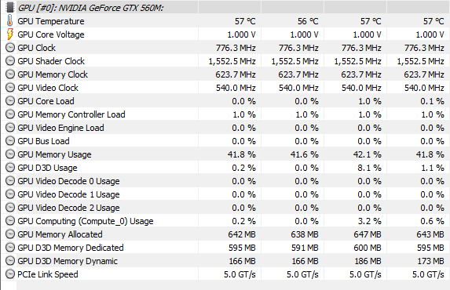Screen dimensions: 450x290
Task: Select GPU Computing (Compute_0) Usage row
Action: [225, 221]
